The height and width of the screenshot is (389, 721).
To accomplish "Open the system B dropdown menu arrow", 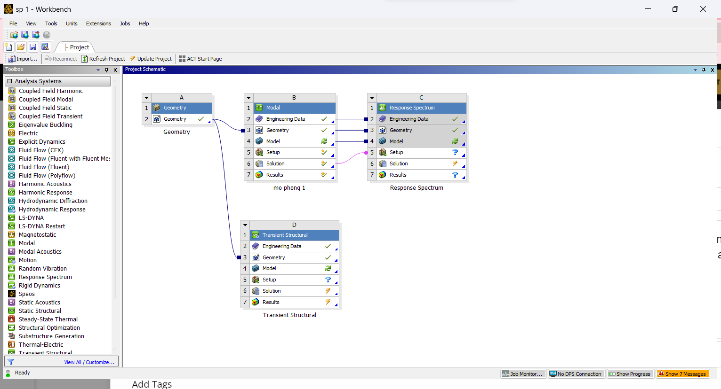I will pyautogui.click(x=249, y=98).
